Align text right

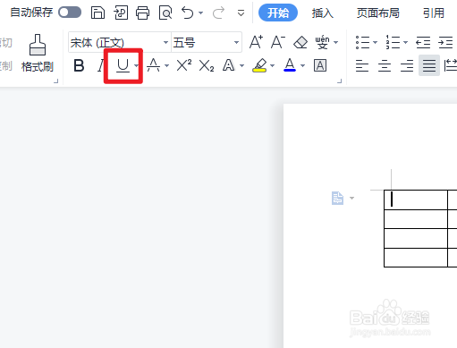point(407,65)
